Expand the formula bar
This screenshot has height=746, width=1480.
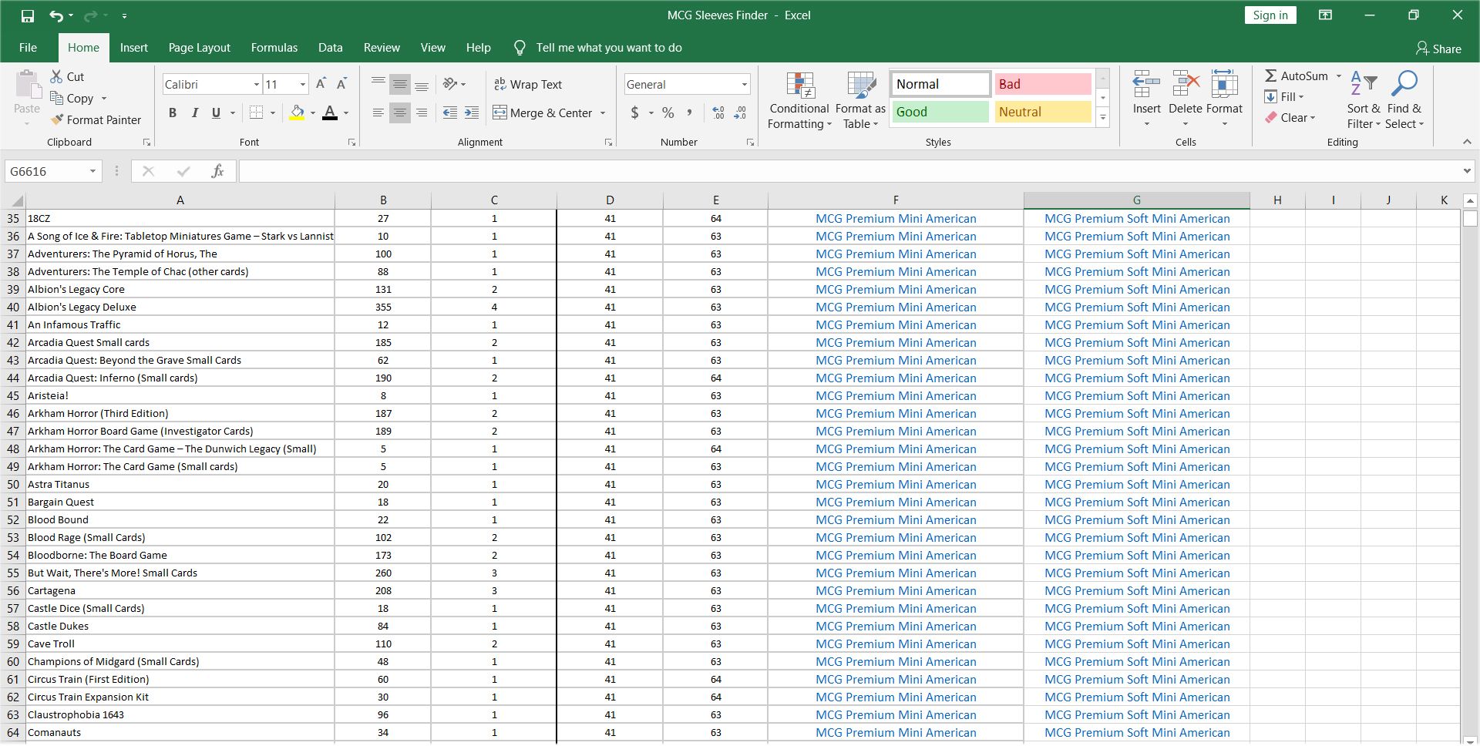[x=1466, y=171]
